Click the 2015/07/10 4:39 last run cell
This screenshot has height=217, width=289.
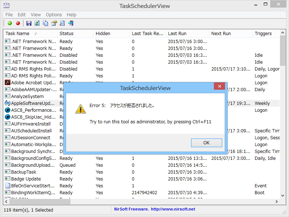(187, 192)
